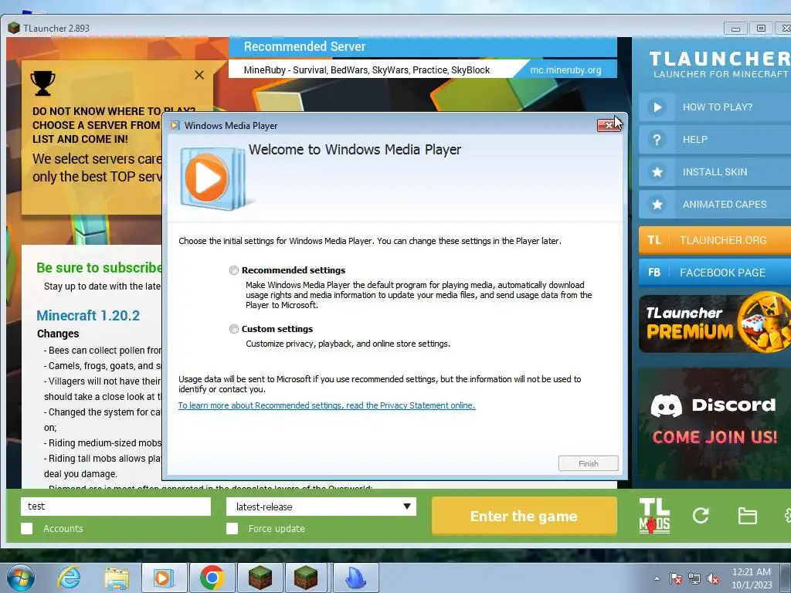This screenshot has width=791, height=593.
Task: Click the TLauncher block icon in title bar
Action: pos(14,28)
